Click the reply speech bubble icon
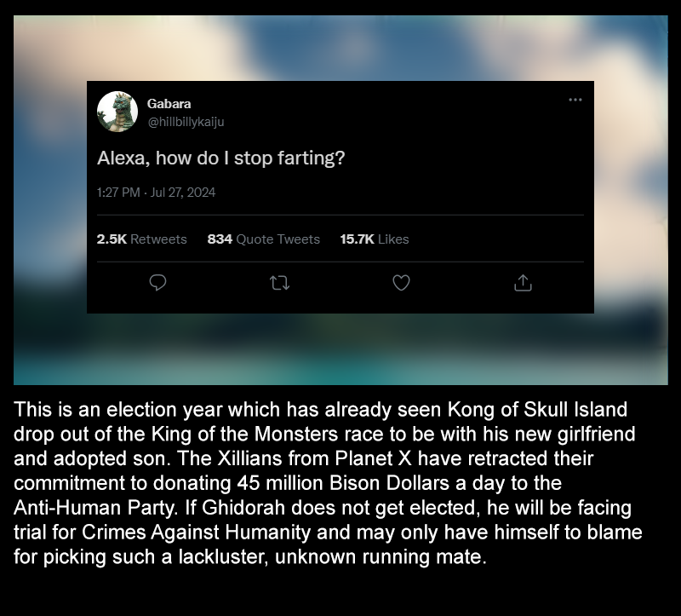The height and width of the screenshot is (616, 681). point(157,283)
